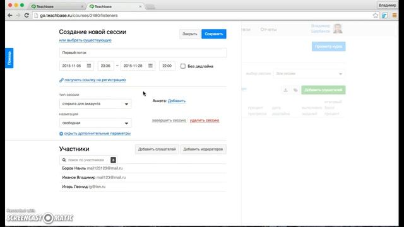404x227 pixels.
Task: Toggle the 'Без дедлайна' checkbox
Action: coord(183,66)
